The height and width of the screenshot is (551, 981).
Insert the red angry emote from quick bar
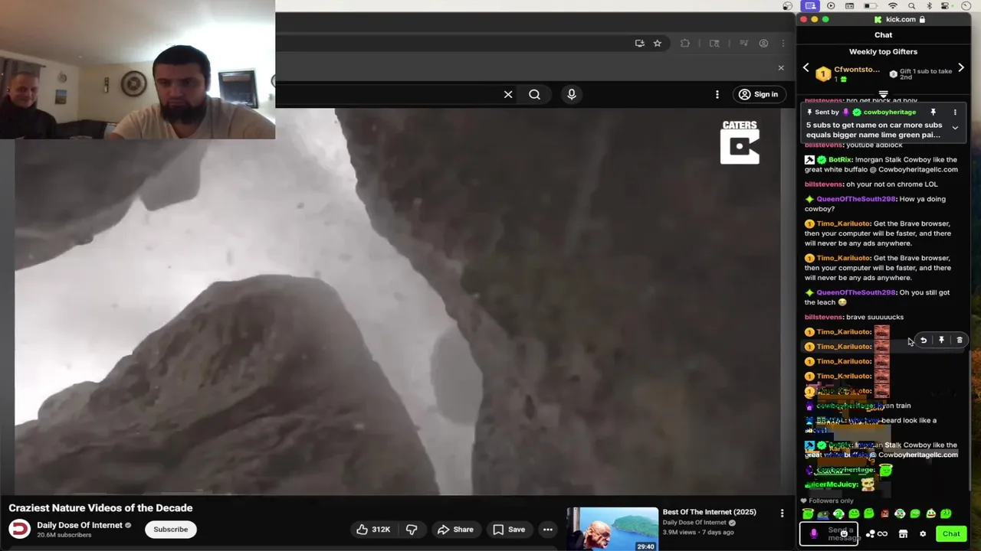tap(884, 514)
